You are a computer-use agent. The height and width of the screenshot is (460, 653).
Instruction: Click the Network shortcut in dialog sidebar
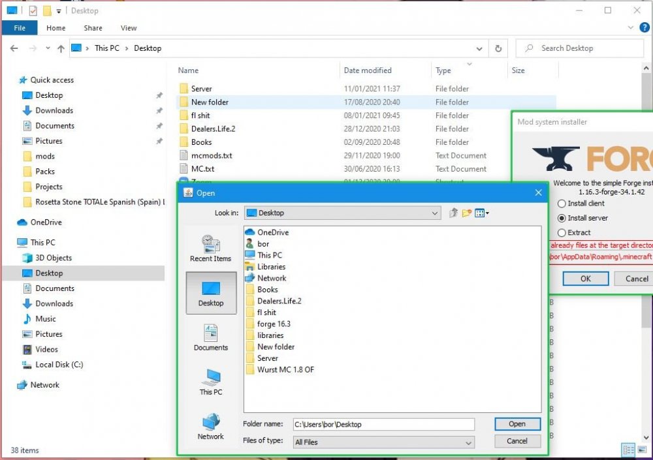pyautogui.click(x=210, y=426)
